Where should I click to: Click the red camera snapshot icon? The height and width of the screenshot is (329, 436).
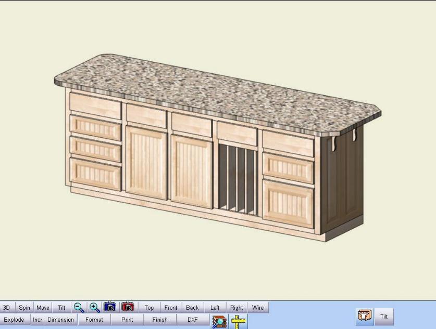coord(128,307)
